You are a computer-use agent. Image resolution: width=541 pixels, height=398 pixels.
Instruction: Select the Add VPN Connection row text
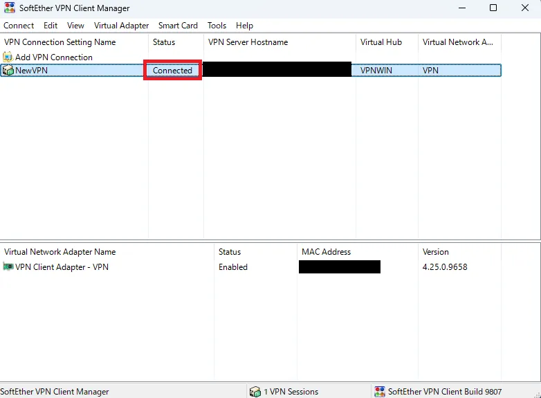coord(54,57)
